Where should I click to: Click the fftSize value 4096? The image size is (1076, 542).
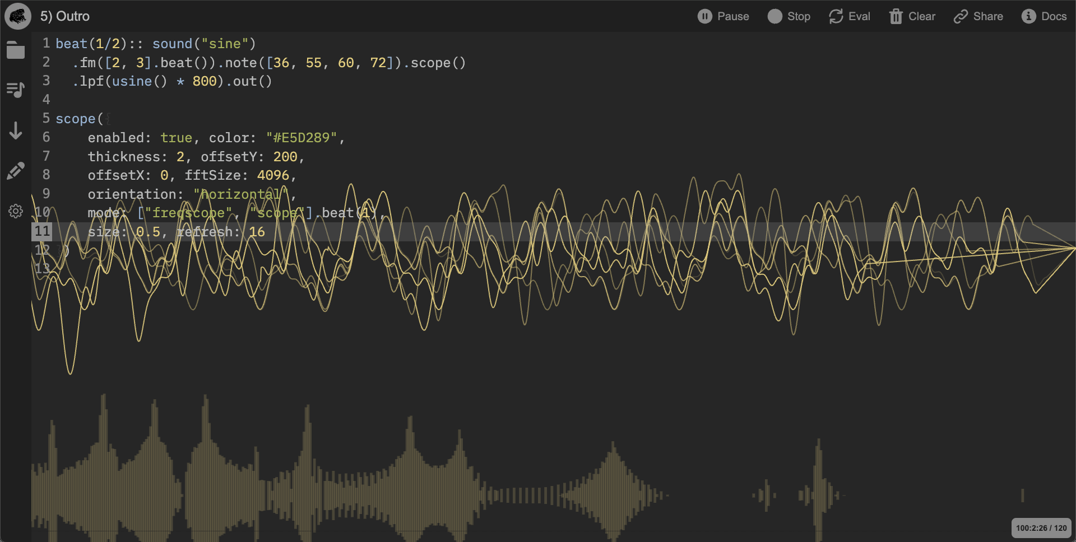tap(273, 175)
